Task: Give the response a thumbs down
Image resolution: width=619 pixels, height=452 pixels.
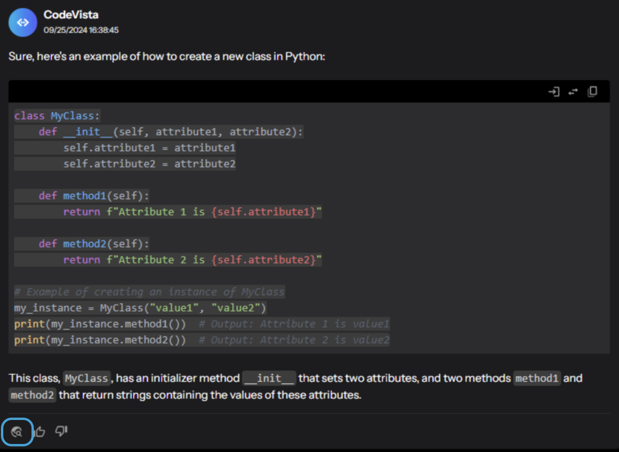Action: click(62, 431)
